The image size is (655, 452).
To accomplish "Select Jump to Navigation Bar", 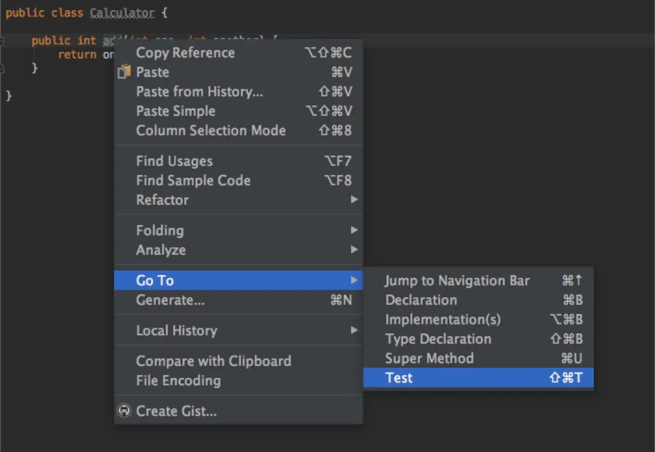I will click(x=457, y=280).
